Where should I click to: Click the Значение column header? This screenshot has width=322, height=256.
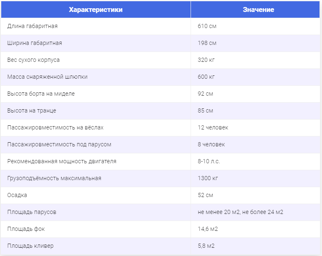[x=258, y=9]
